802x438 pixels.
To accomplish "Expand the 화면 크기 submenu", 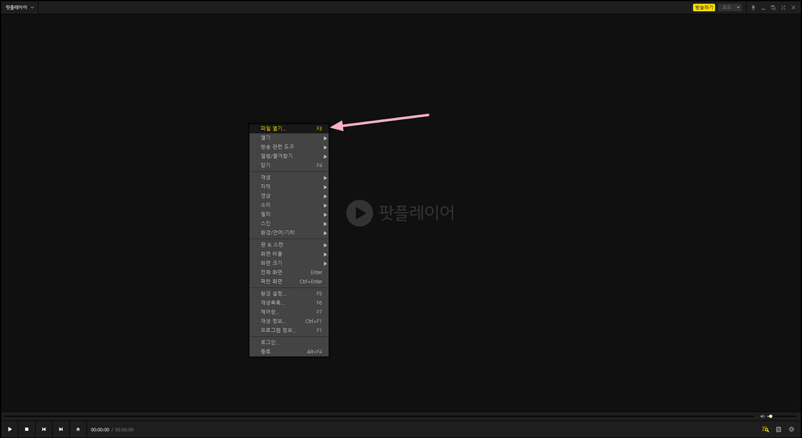I will point(289,264).
